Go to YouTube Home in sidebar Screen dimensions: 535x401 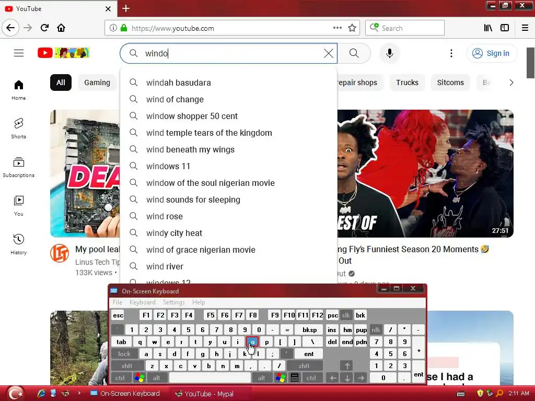pyautogui.click(x=19, y=90)
